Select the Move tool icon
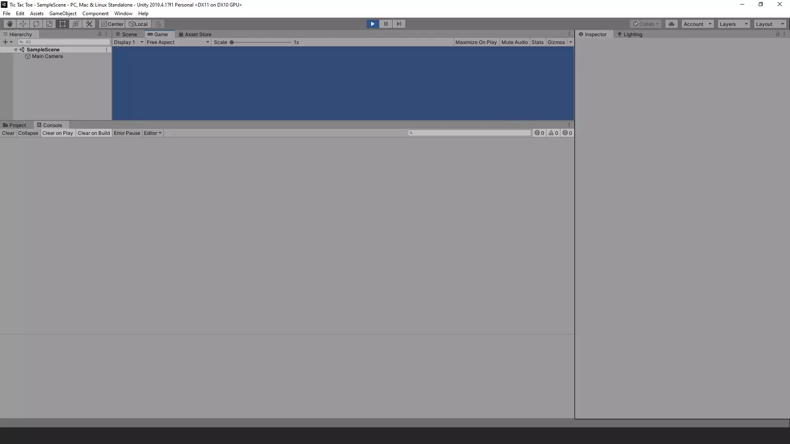The width and height of the screenshot is (790, 444). point(23,24)
